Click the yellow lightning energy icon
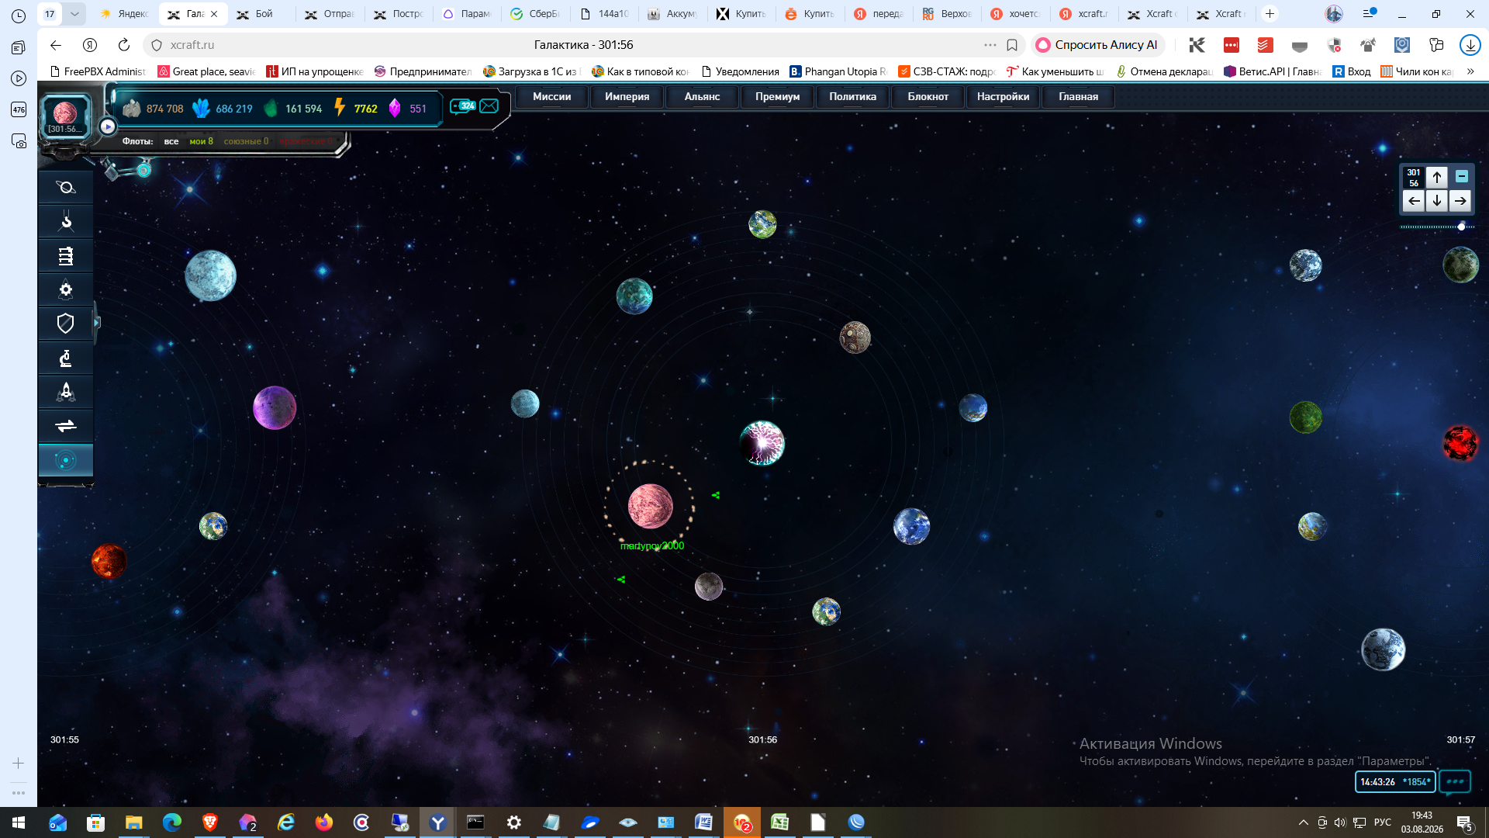This screenshot has width=1489, height=838. click(x=340, y=107)
